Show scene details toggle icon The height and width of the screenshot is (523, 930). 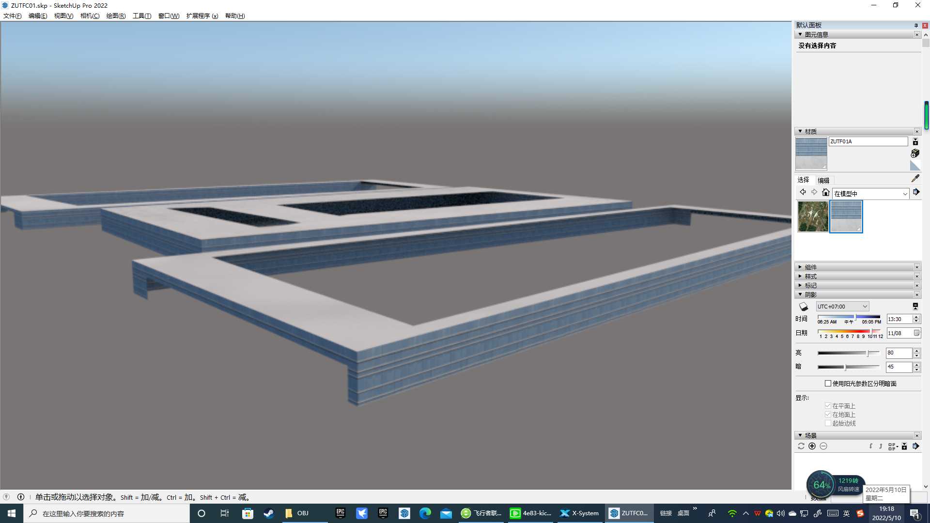click(904, 446)
